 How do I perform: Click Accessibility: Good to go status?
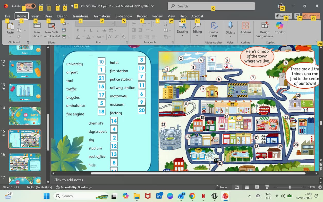coord(74,187)
